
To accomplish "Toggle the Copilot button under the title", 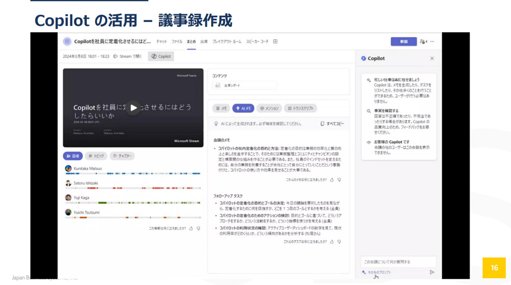I will tap(161, 56).
